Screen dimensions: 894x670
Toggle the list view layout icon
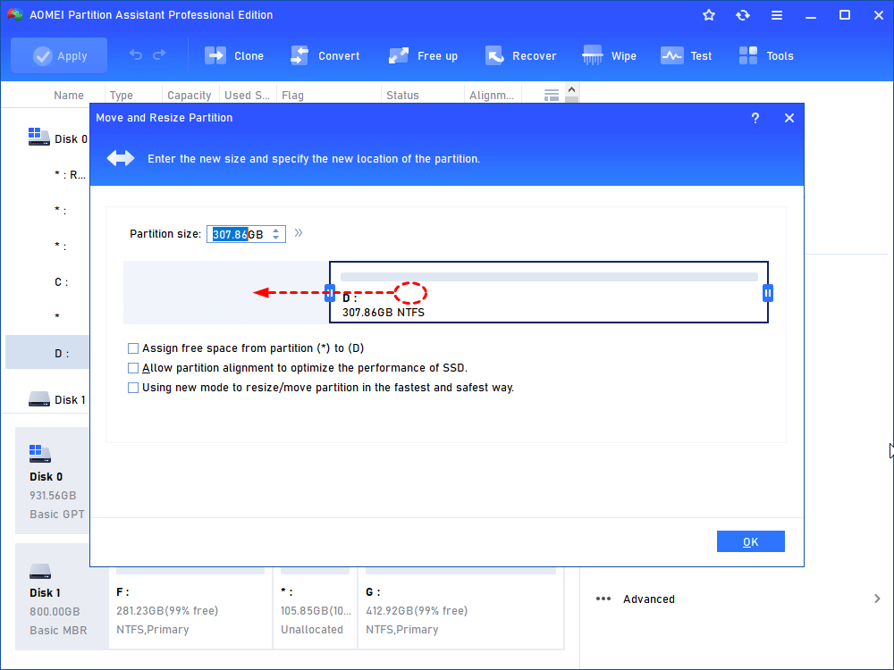(552, 96)
